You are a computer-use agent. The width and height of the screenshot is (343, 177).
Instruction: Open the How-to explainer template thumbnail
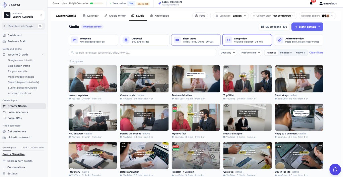93,79
